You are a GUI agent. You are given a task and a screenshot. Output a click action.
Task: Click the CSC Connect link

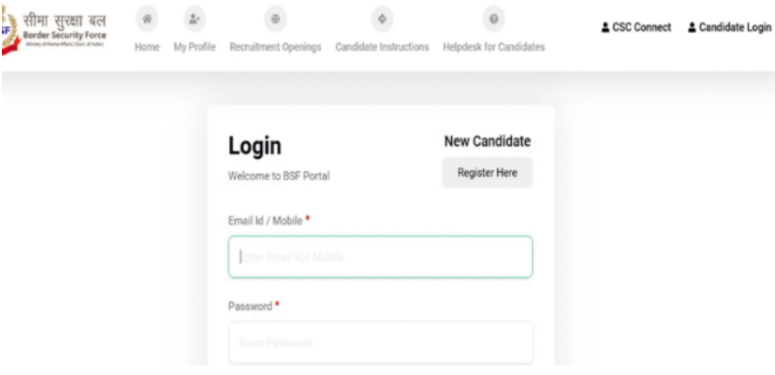pyautogui.click(x=642, y=27)
